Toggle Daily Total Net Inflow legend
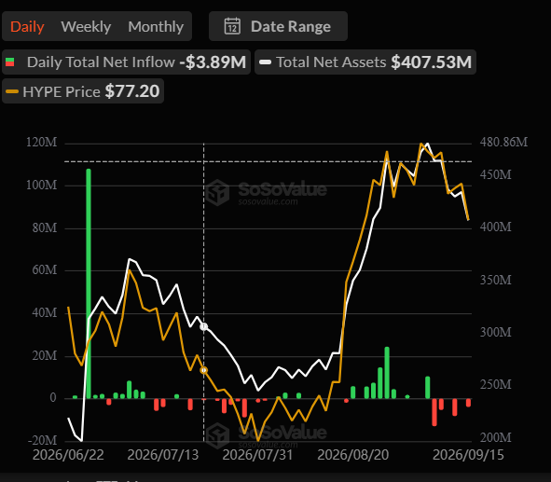This screenshot has width=551, height=482. click(x=126, y=62)
